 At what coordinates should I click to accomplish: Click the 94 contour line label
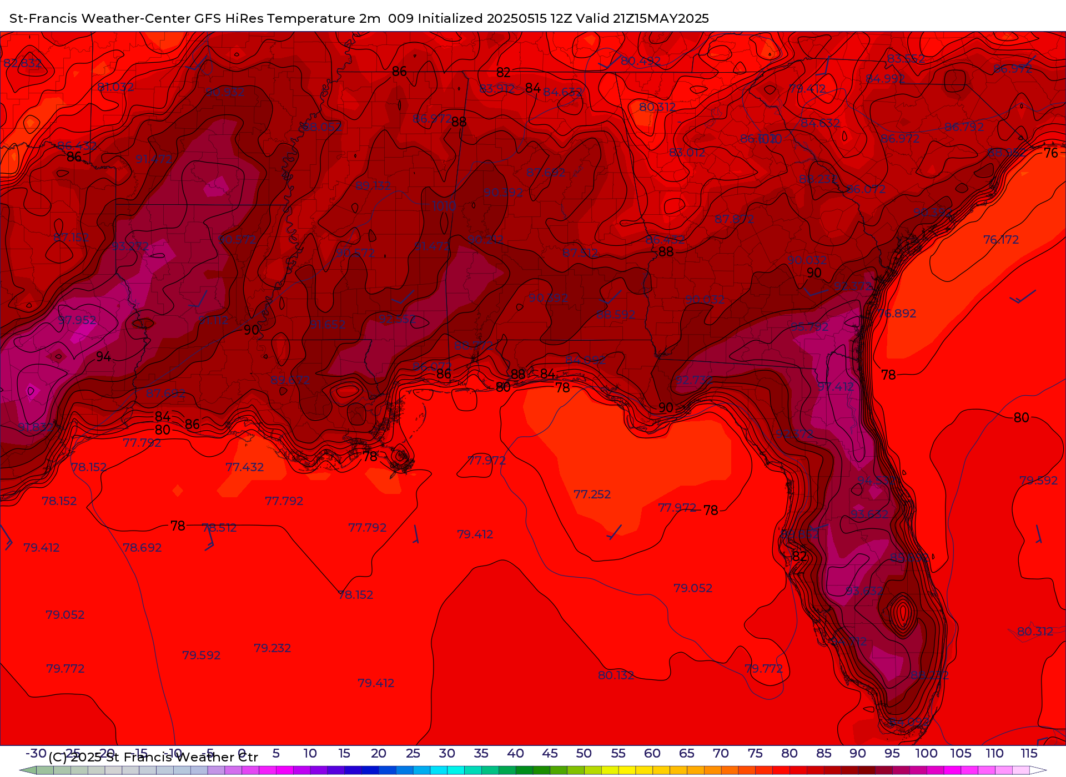click(103, 357)
